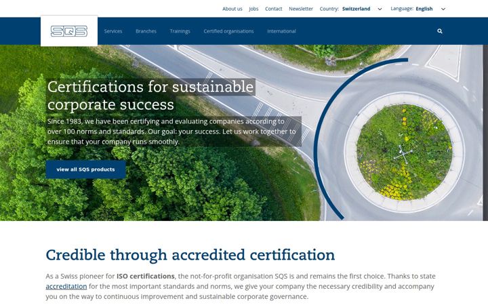Follow the accreditation hyperlink
Image resolution: width=488 pixels, height=305 pixels.
point(66,286)
